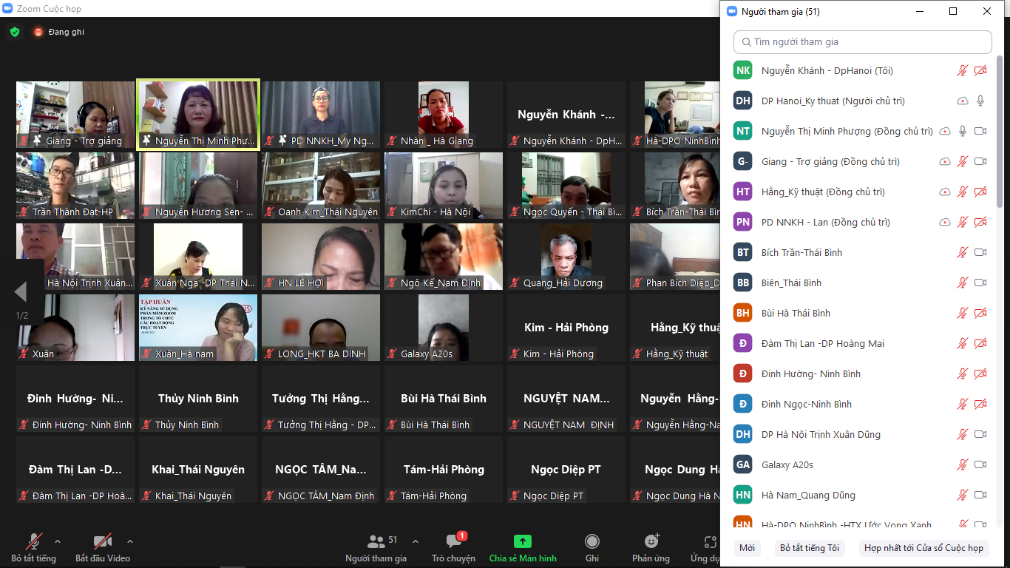Click the Khai_Thái Nguyên name tile
Screen dimensions: 1010x568
198,470
